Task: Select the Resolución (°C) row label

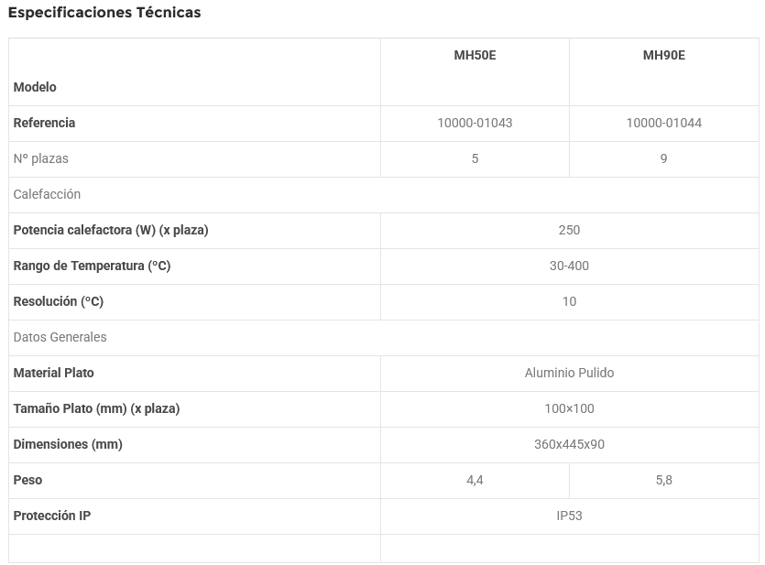Action: [x=59, y=301]
